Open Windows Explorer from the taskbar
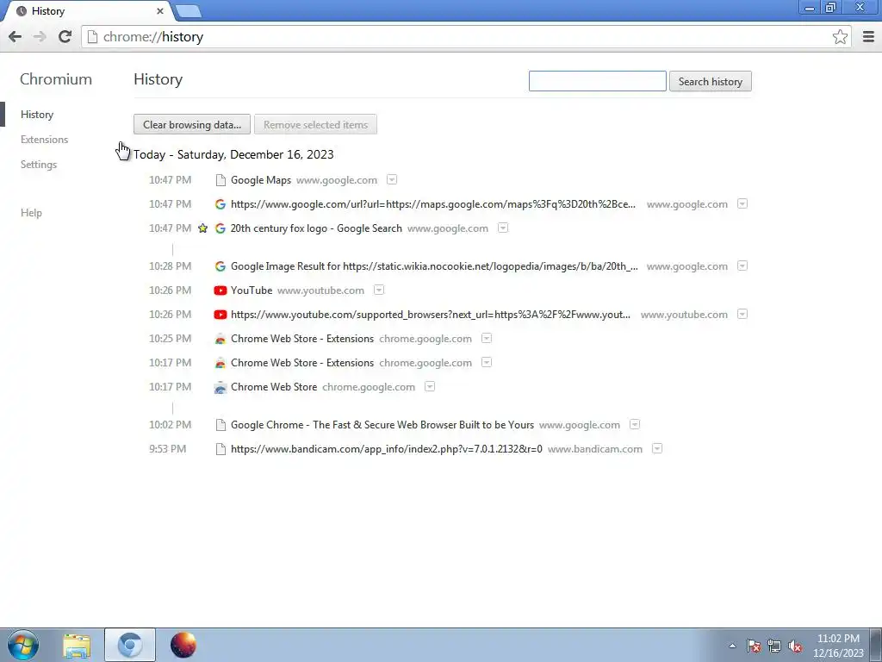 point(77,645)
